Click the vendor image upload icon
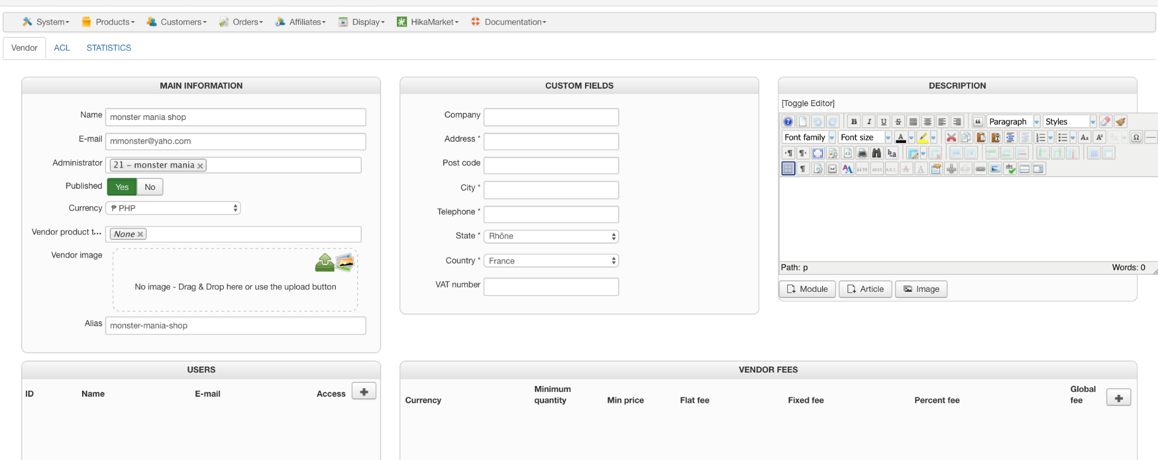Screen dimensions: 1158x460 (324, 262)
